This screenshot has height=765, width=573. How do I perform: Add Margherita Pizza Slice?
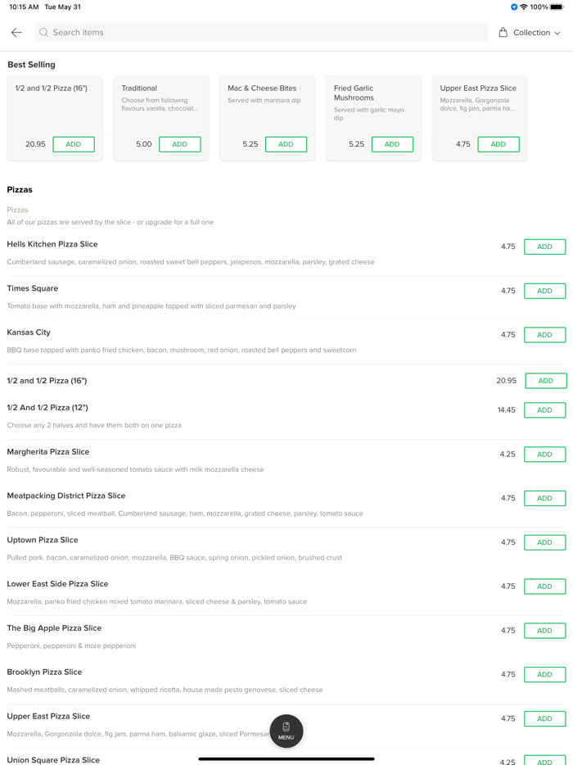coord(544,455)
